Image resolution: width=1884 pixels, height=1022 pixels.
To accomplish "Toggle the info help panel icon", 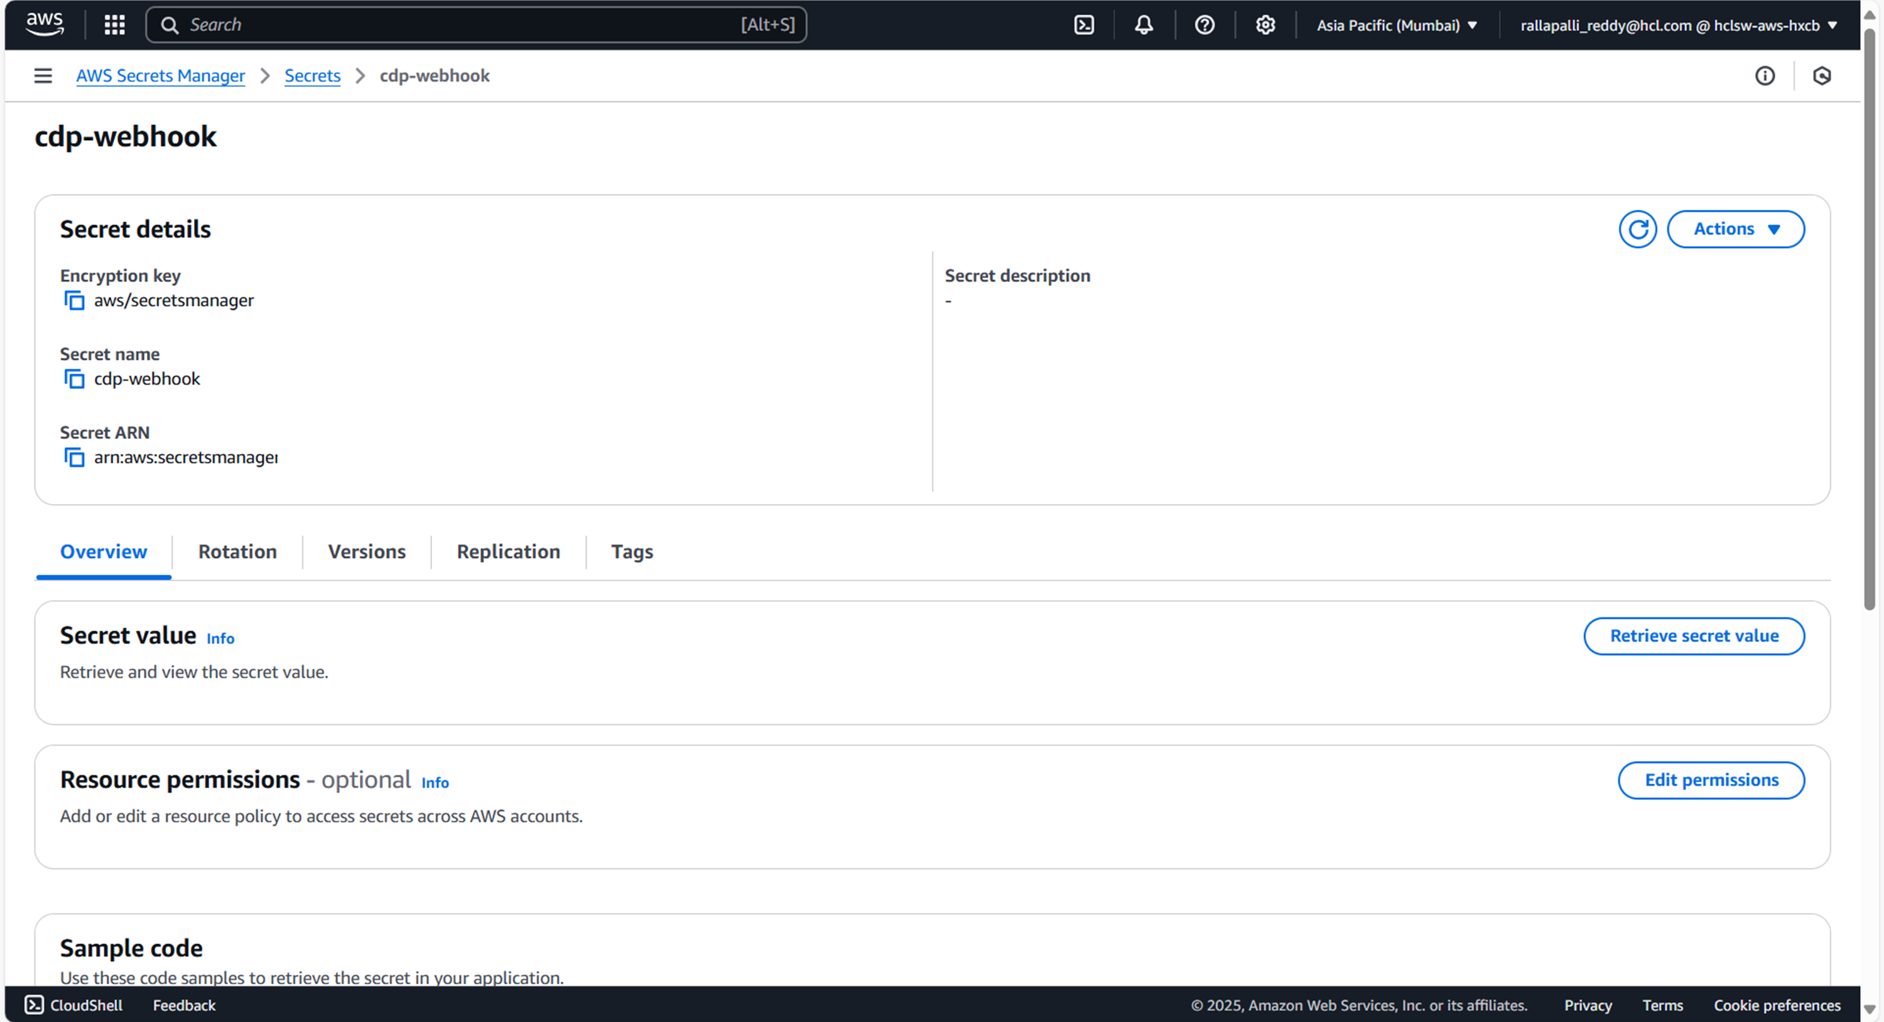I will point(1765,76).
